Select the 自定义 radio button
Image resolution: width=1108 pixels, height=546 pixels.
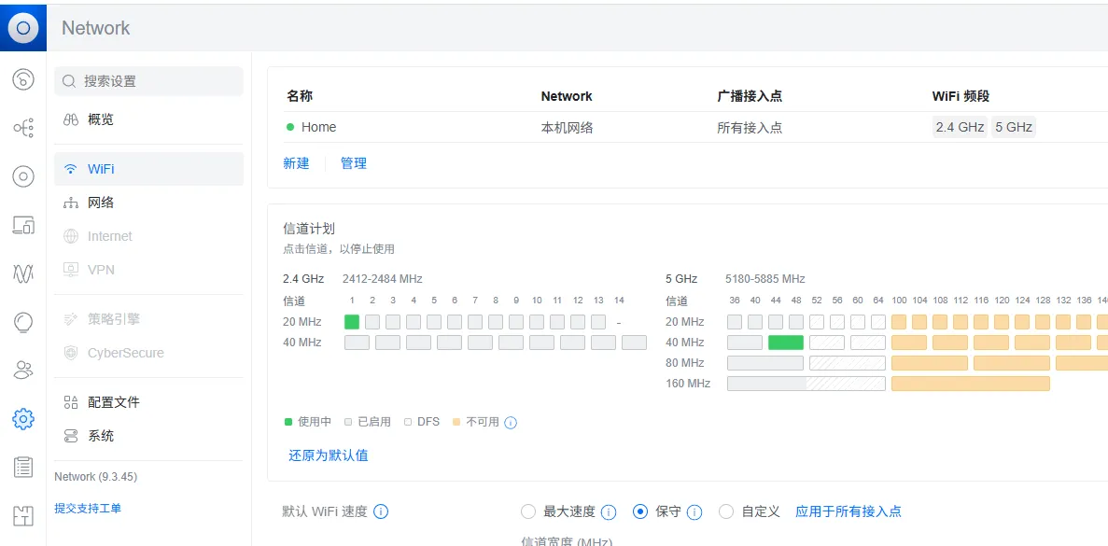coord(725,512)
